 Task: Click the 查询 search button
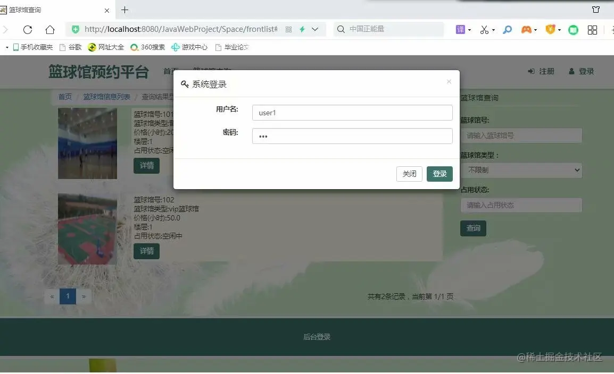[x=473, y=228]
